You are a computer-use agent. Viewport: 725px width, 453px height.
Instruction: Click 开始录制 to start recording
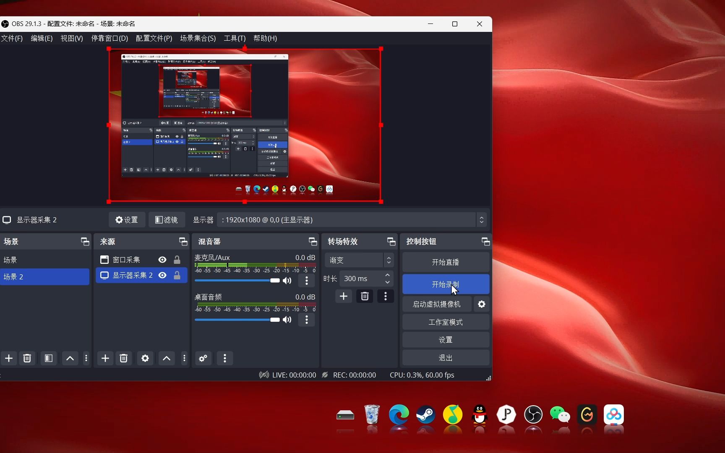tap(446, 284)
